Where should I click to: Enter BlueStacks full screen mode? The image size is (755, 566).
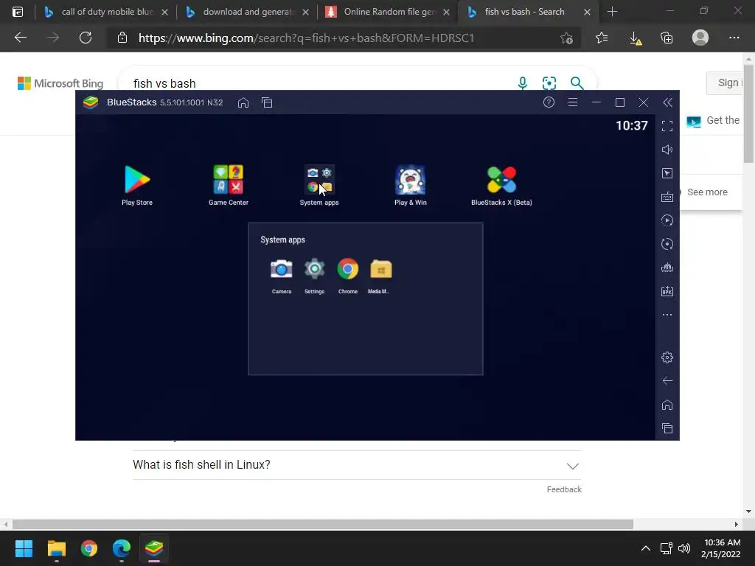[667, 126]
